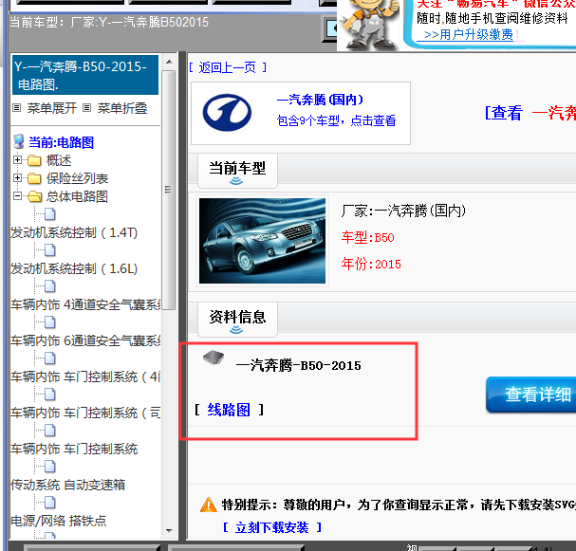Click 菜单展开 to expand all menus
This screenshot has width=576, height=551.
pos(52,108)
